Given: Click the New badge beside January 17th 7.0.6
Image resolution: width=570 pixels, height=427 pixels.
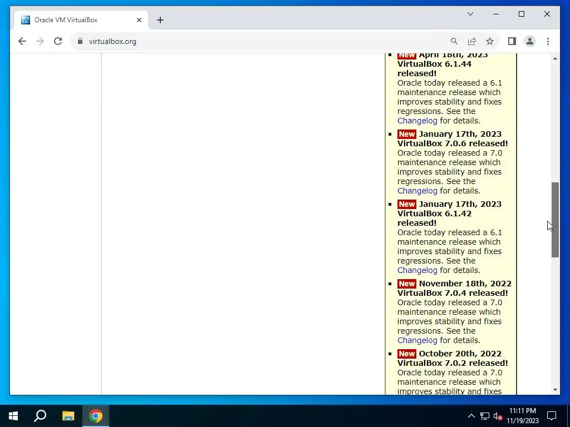Looking at the screenshot, I should tap(406, 134).
